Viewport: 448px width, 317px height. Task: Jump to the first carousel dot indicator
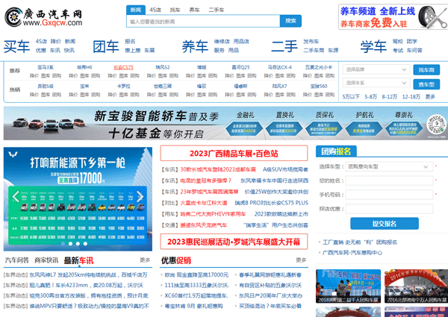63,244
